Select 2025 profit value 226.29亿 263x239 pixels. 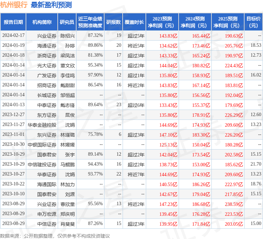tap(234, 115)
